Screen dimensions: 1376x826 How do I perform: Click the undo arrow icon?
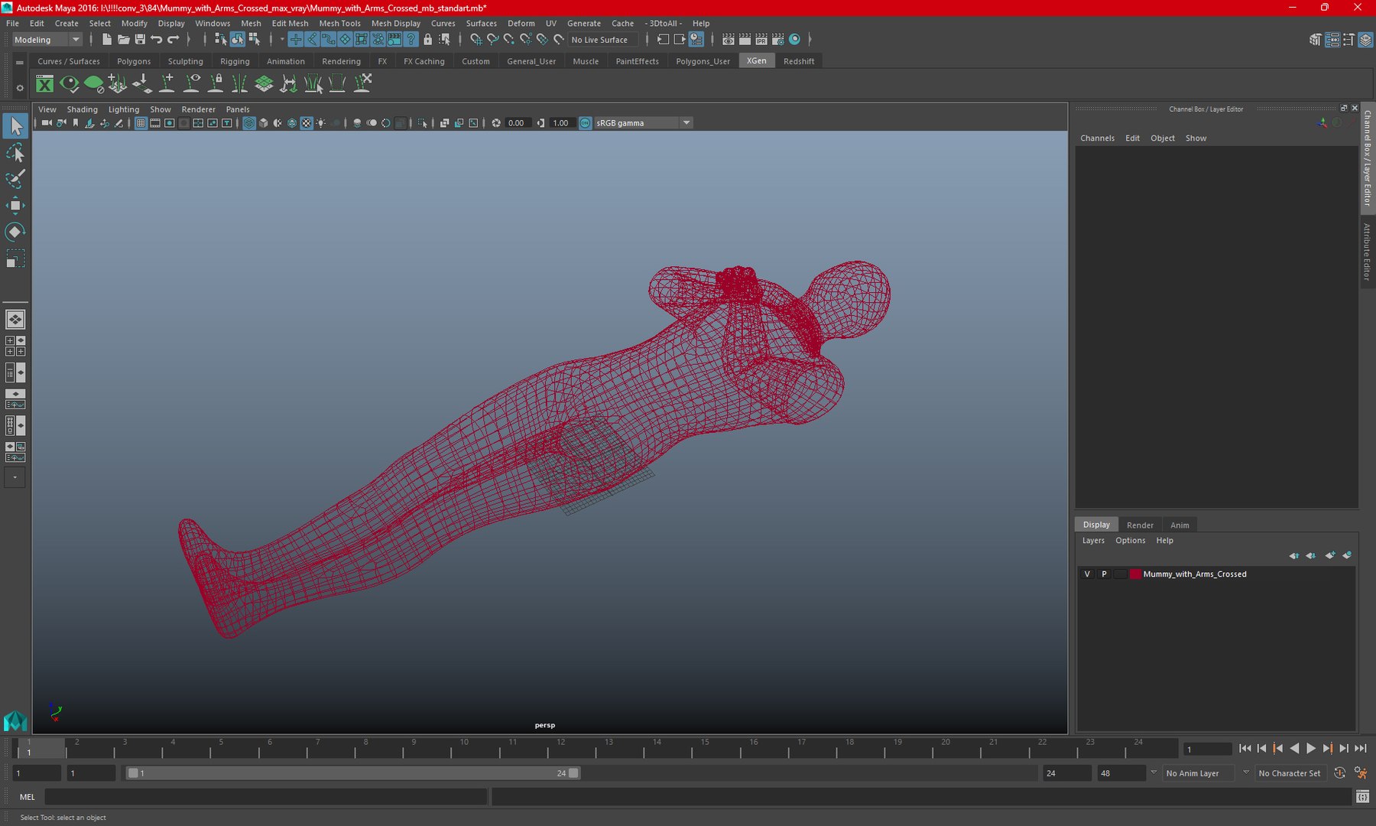click(157, 40)
